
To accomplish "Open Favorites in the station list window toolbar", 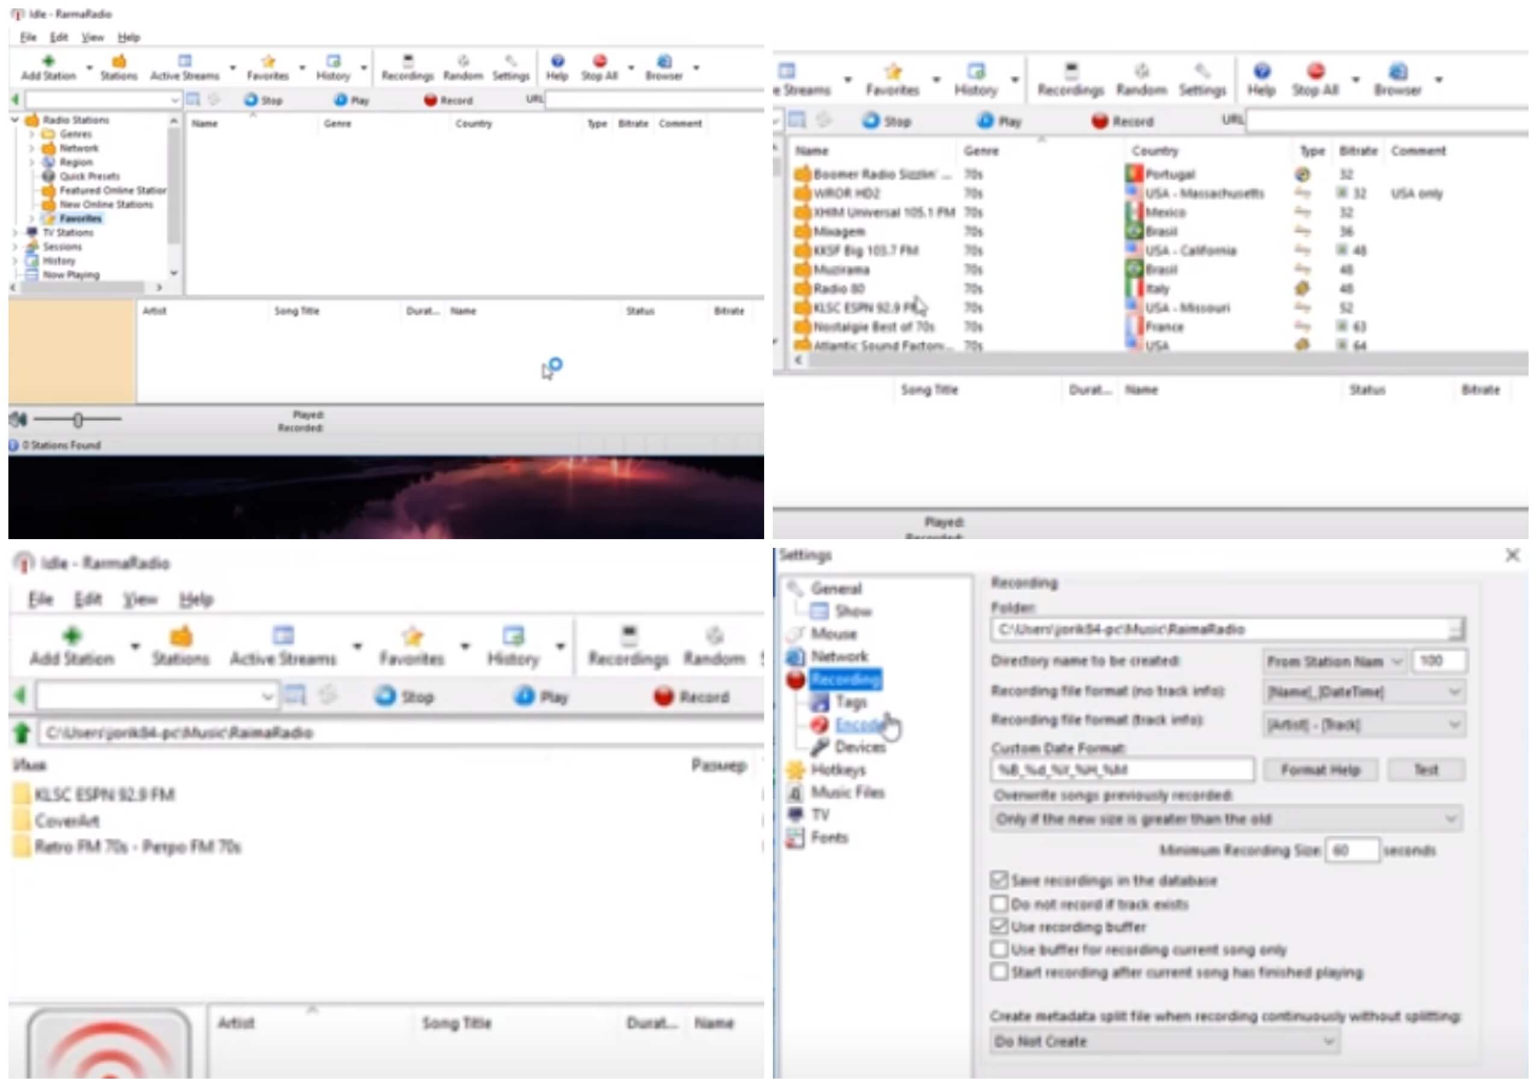I will coord(892,80).
